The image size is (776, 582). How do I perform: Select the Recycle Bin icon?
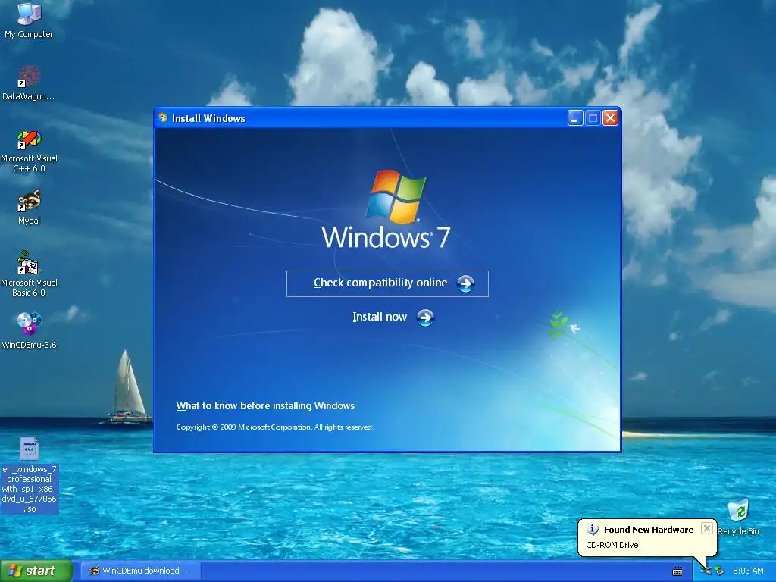click(x=738, y=512)
